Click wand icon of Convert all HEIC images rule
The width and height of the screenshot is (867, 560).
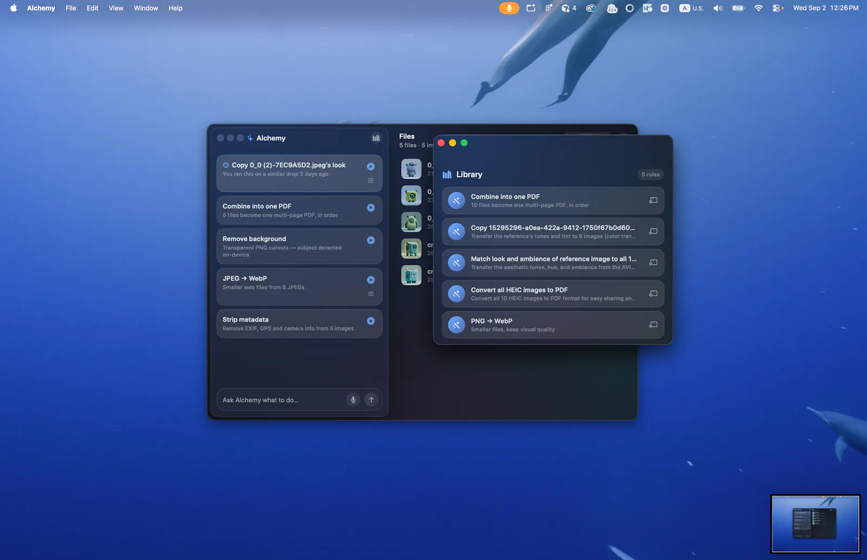pyautogui.click(x=456, y=294)
